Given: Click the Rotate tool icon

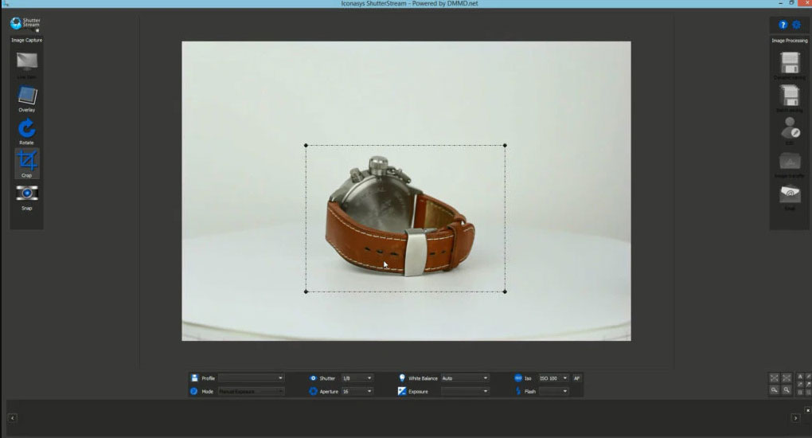Looking at the screenshot, I should point(27,128).
